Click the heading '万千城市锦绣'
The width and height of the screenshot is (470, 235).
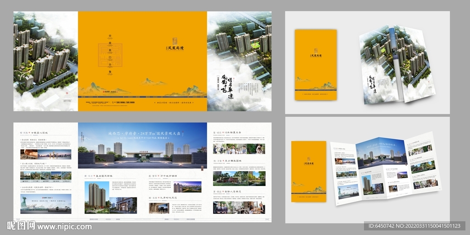169,176
